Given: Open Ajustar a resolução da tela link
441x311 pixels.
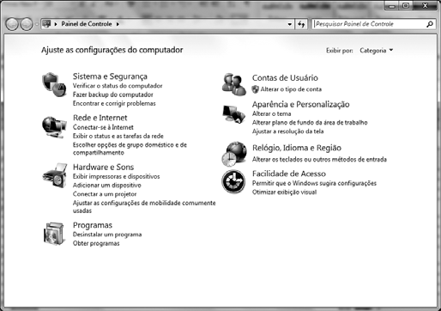Looking at the screenshot, I should (x=287, y=131).
